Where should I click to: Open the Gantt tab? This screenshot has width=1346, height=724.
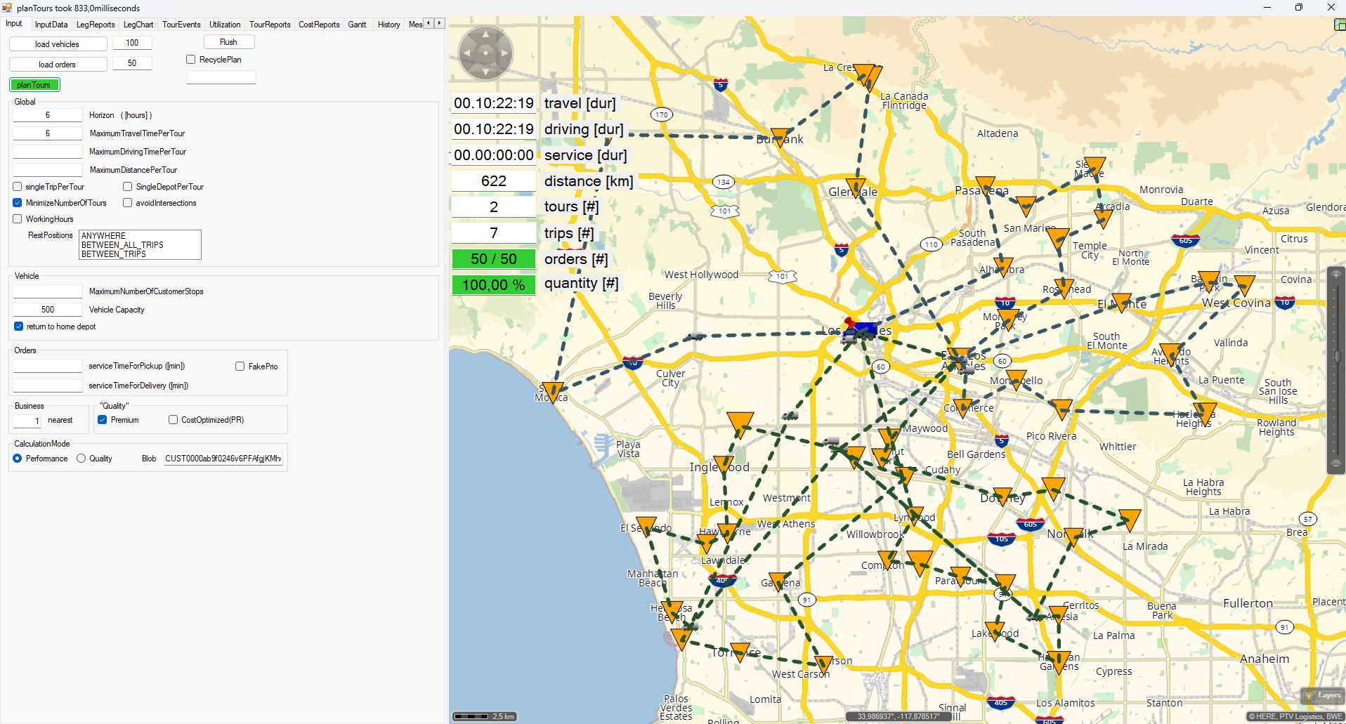point(357,25)
